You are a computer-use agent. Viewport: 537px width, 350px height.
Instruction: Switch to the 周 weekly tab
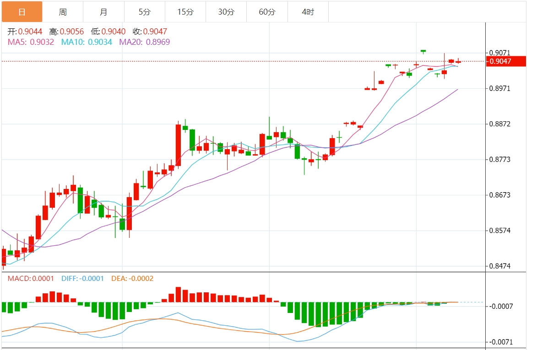(x=63, y=12)
